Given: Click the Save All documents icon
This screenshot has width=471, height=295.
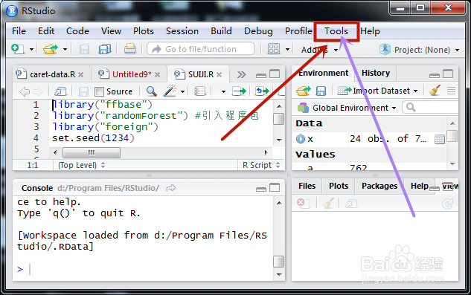Looking at the screenshot, I should [104, 49].
